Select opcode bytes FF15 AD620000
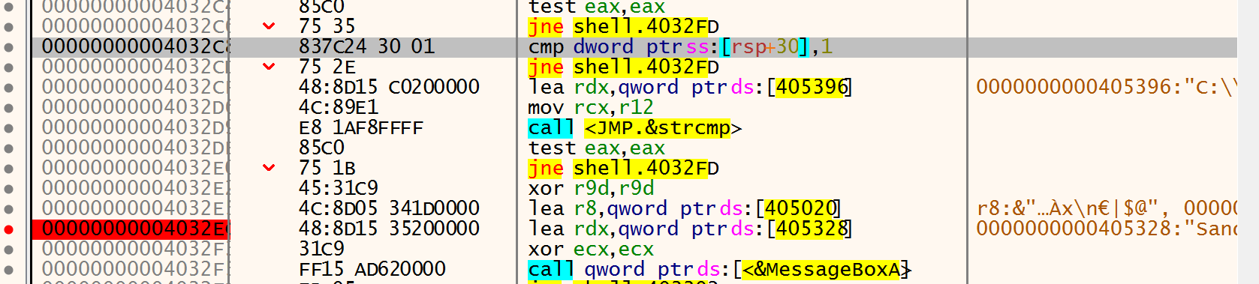Viewport: 1259px width, 284px height. [x=372, y=269]
